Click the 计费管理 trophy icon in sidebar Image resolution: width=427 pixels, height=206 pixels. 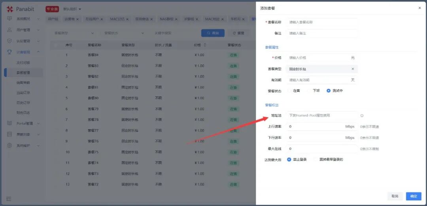pos(9,52)
